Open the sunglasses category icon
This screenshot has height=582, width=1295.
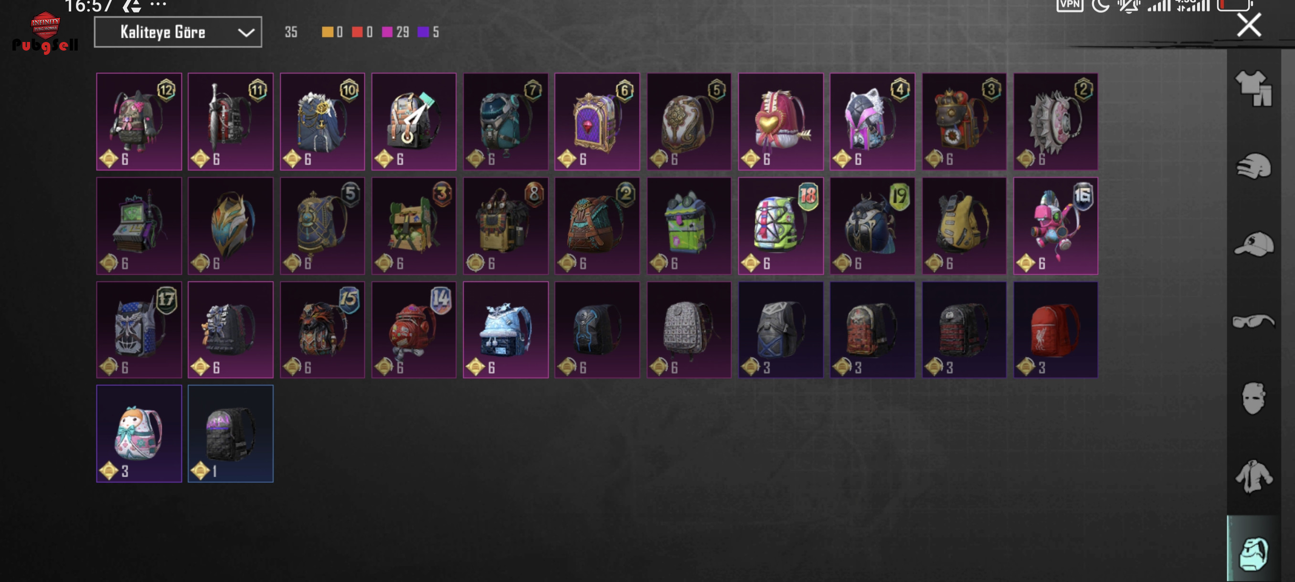tap(1254, 321)
